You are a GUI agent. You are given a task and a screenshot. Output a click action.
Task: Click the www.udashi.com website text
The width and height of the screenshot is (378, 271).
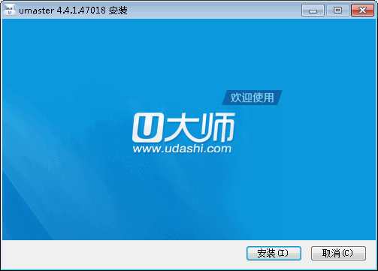pyautogui.click(x=182, y=149)
